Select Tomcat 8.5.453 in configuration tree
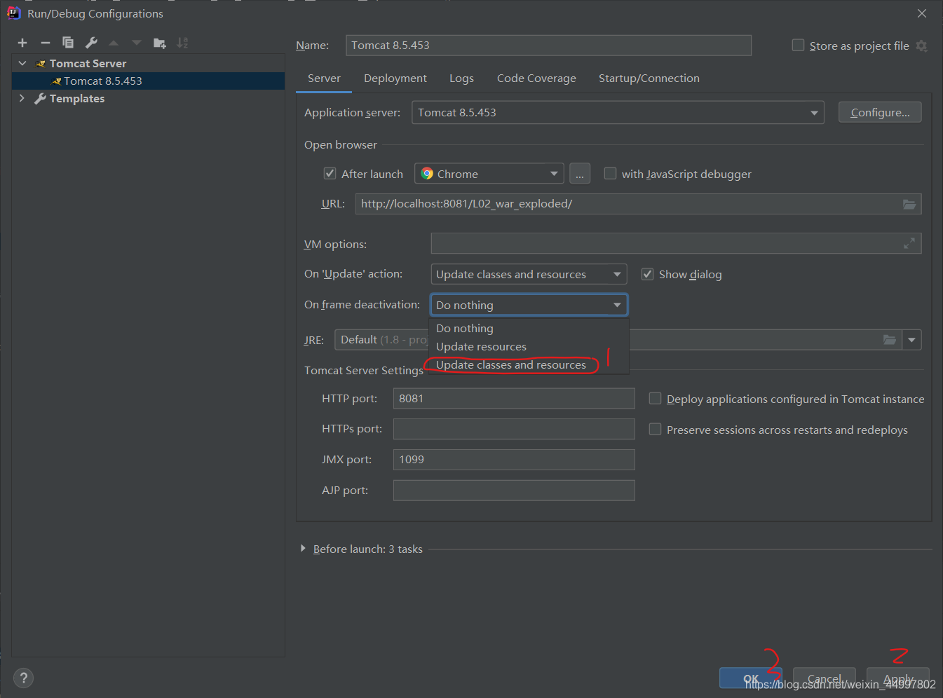943x698 pixels. (148, 81)
